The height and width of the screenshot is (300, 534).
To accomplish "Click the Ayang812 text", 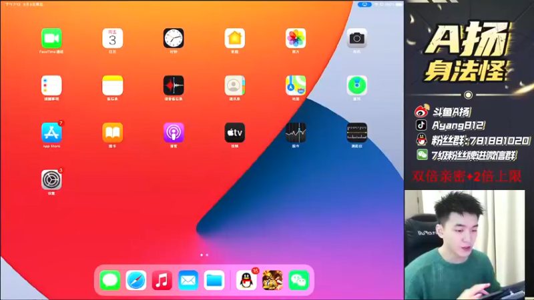I will [x=458, y=125].
